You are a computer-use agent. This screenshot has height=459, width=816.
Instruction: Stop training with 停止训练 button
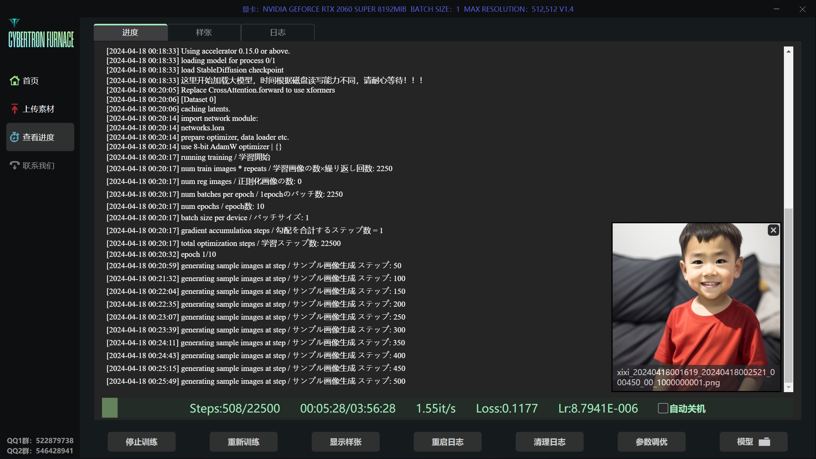142,442
